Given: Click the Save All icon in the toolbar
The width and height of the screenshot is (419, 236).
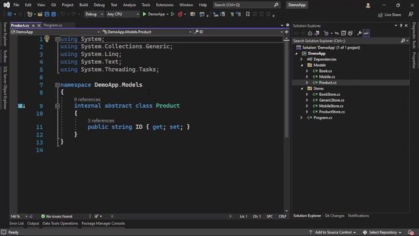Looking at the screenshot, I should click(x=54, y=14).
